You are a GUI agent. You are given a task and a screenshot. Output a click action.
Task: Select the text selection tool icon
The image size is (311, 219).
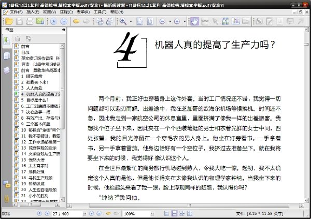tap(236, 21)
